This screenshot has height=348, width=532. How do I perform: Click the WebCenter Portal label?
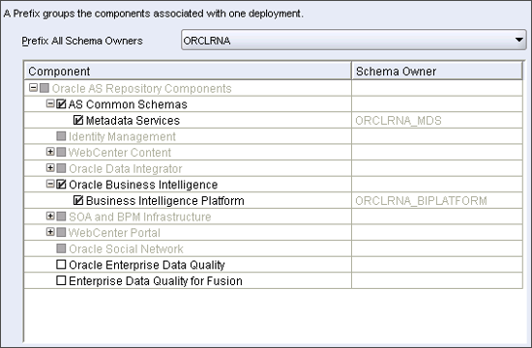pyautogui.click(x=114, y=233)
